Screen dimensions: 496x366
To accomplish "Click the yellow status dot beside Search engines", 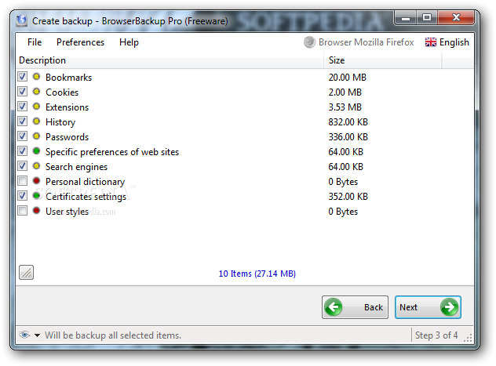I will pyautogui.click(x=36, y=166).
